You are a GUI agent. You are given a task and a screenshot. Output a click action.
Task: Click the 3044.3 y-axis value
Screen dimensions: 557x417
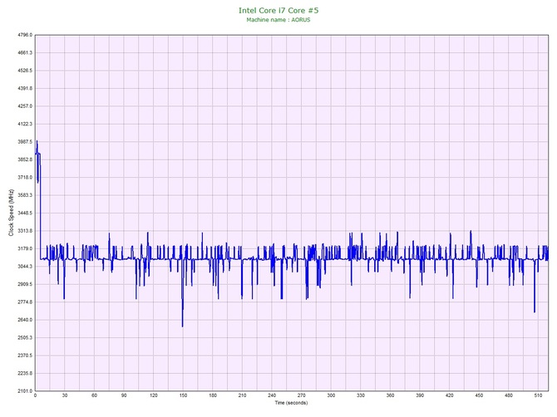pos(25,267)
